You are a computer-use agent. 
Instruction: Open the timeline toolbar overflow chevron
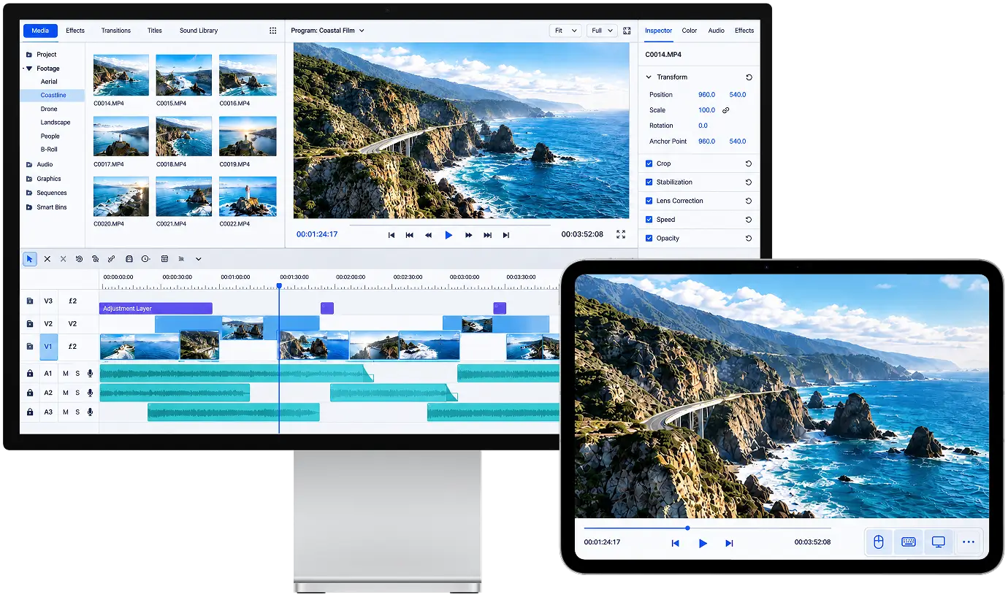coord(198,259)
